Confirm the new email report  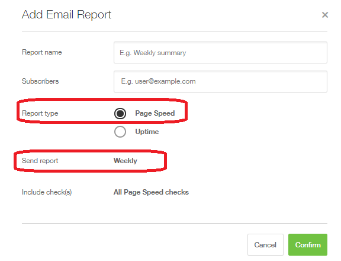point(308,244)
